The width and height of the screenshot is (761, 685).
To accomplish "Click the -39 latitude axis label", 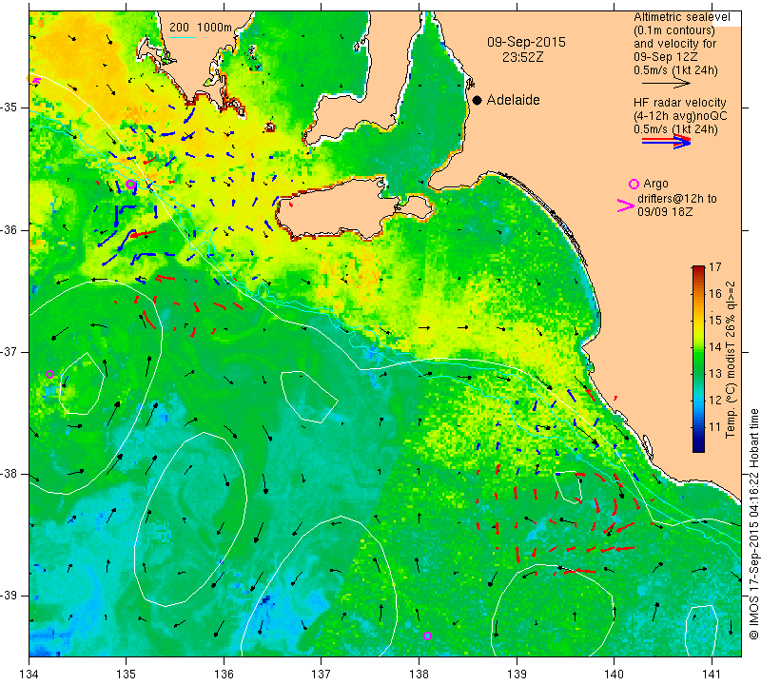I will click(x=10, y=596).
